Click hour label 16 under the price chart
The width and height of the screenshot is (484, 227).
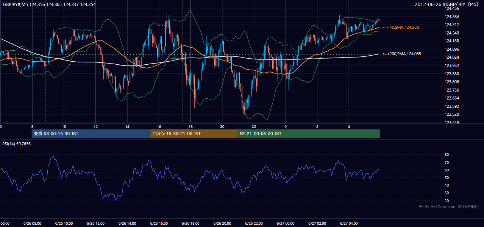click(x=159, y=126)
